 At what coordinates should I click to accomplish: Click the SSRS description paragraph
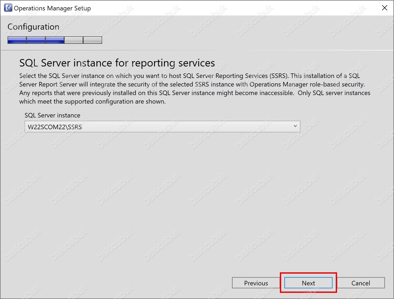[195, 89]
